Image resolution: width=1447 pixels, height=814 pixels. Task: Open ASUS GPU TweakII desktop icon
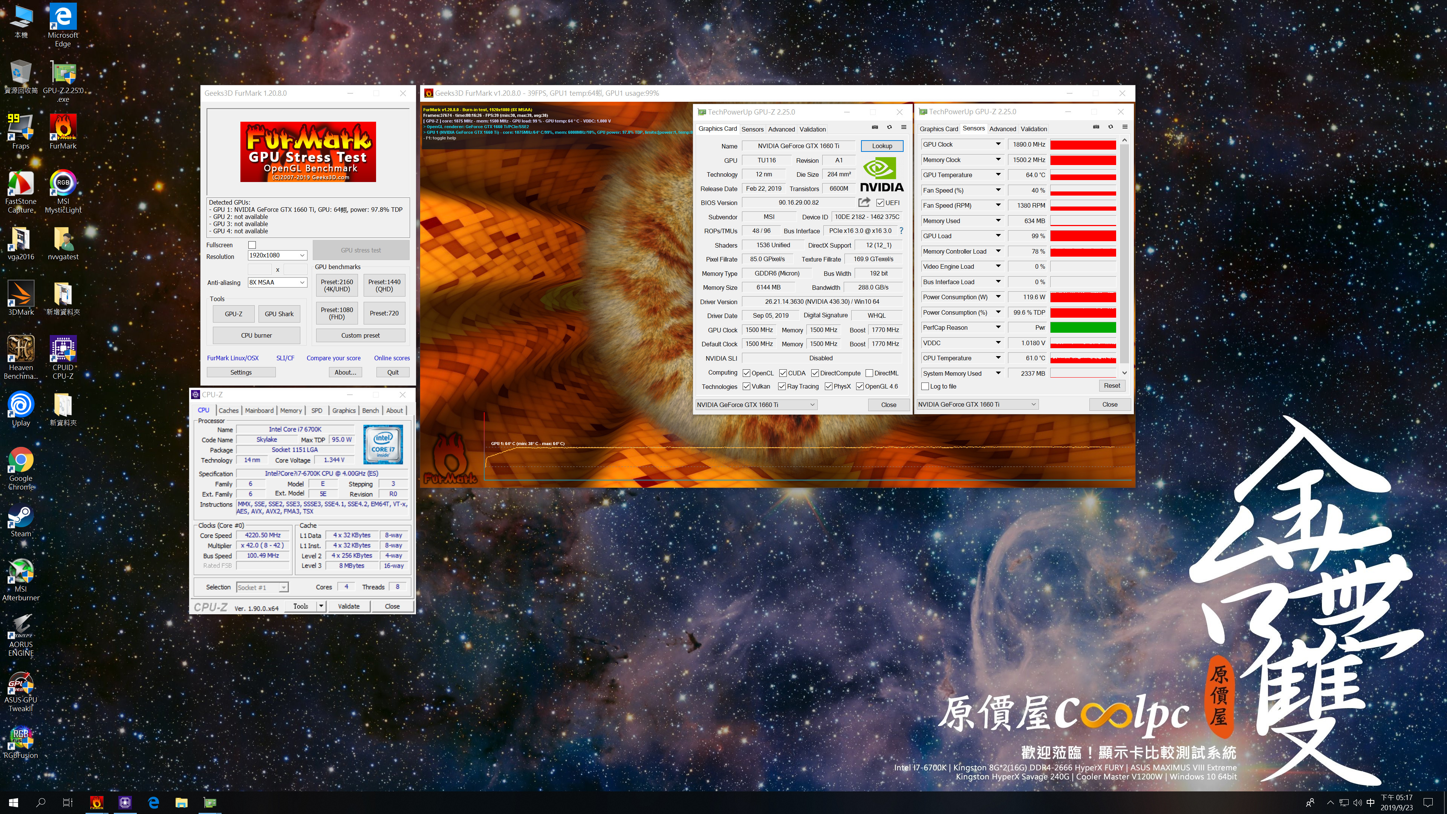[21, 690]
